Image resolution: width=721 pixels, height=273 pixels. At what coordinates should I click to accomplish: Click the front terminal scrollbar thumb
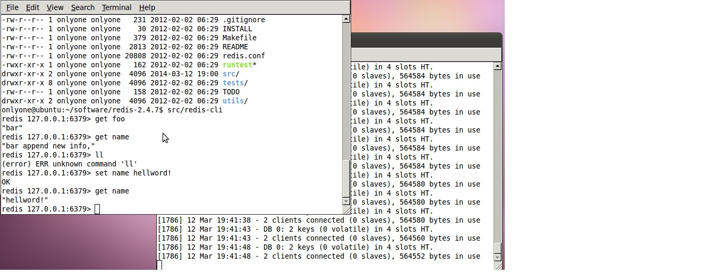click(x=346, y=178)
